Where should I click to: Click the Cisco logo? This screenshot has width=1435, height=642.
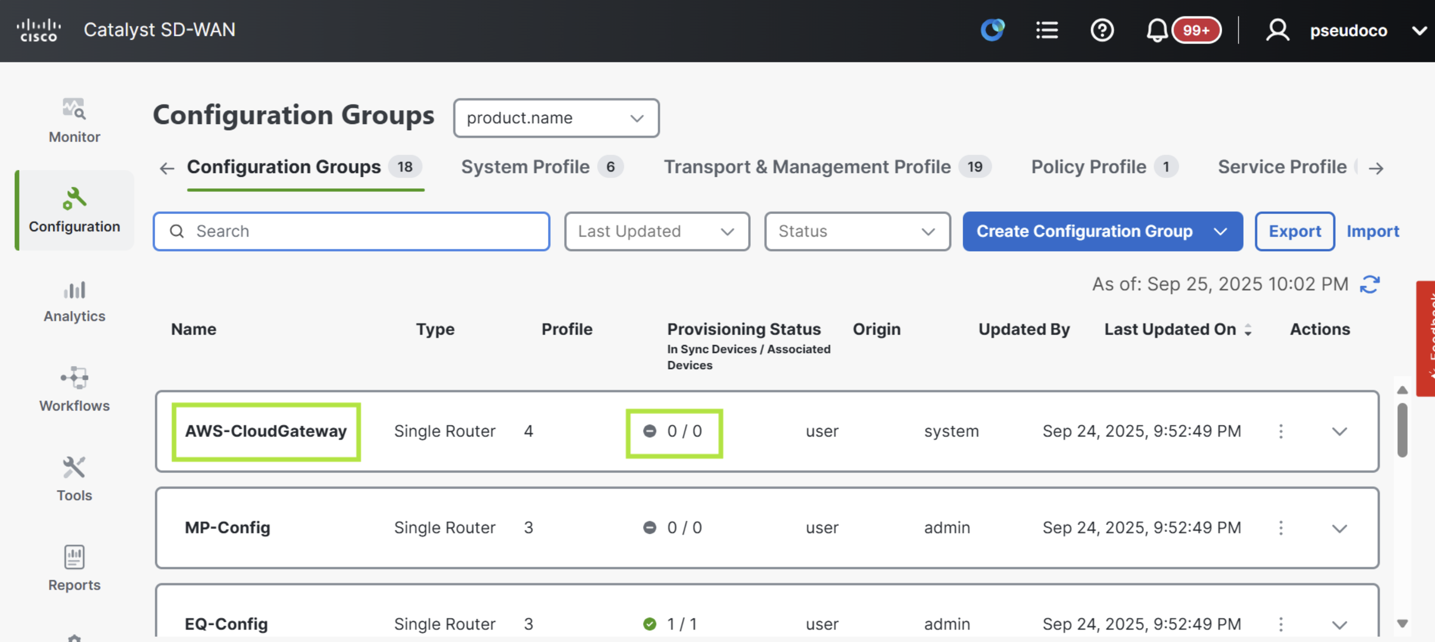coord(38,30)
